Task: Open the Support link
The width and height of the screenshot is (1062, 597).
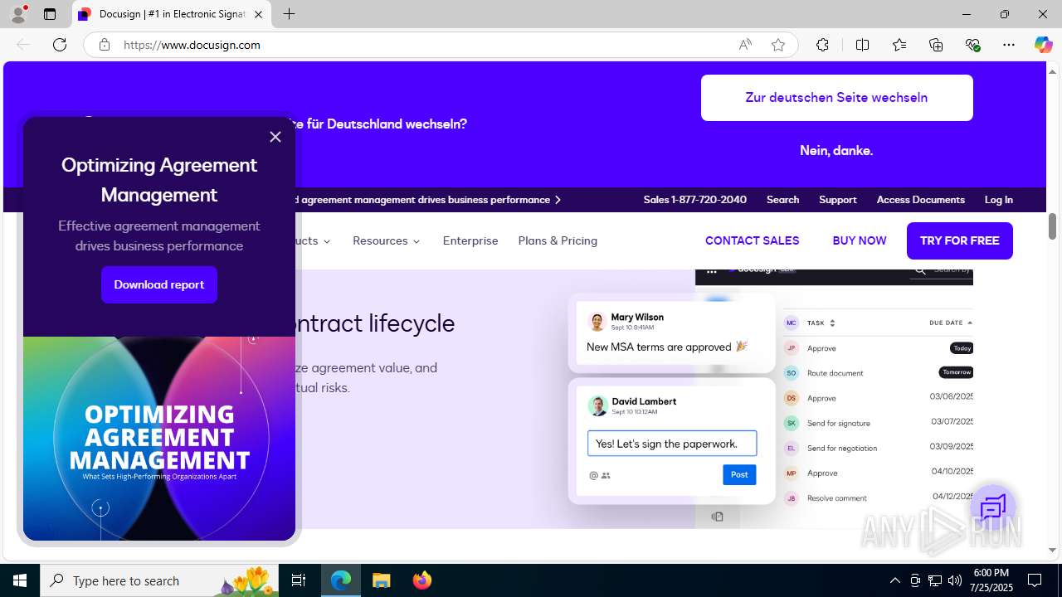Action: tap(837, 200)
